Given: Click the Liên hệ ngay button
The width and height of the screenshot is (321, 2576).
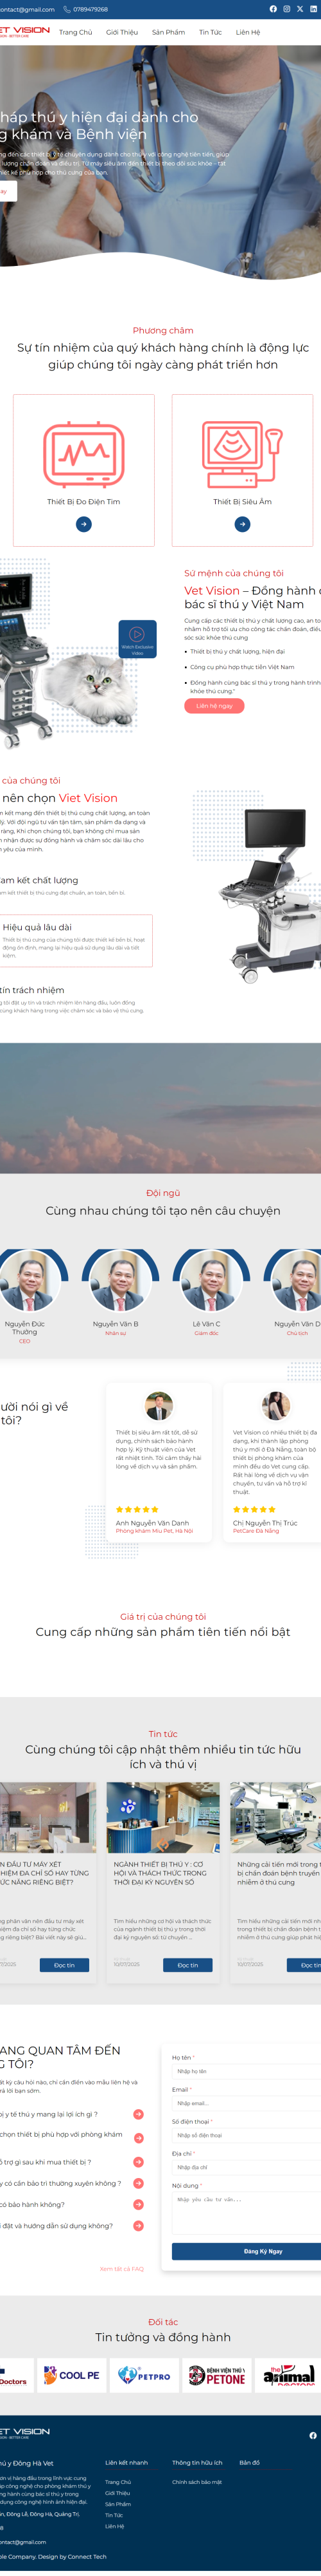Looking at the screenshot, I should pos(214,706).
